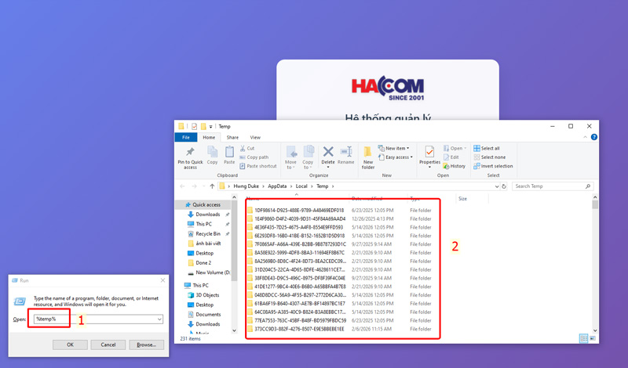Open the File tab
Viewport: 628px width, 368px height.
click(186, 137)
